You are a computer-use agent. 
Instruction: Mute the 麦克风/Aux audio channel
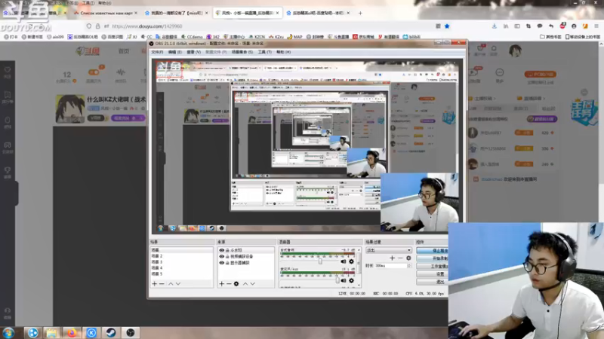pos(344,280)
